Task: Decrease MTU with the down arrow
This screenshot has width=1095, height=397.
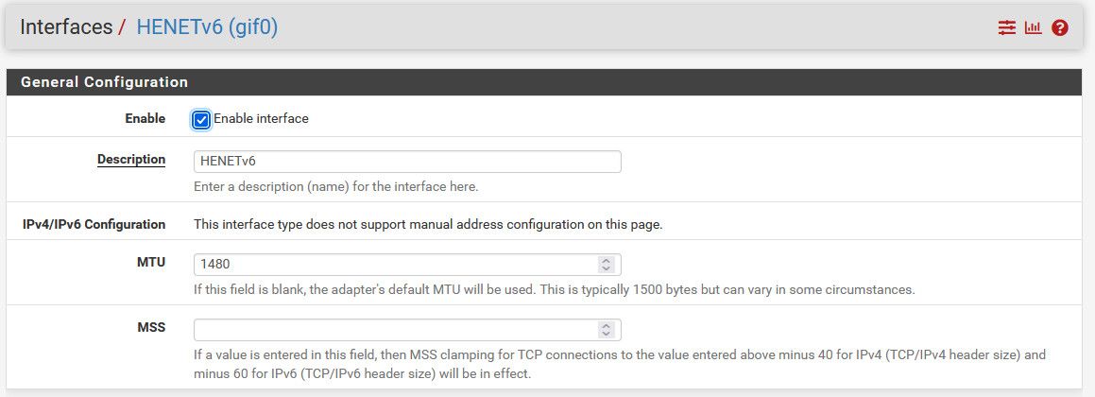Action: pos(607,268)
